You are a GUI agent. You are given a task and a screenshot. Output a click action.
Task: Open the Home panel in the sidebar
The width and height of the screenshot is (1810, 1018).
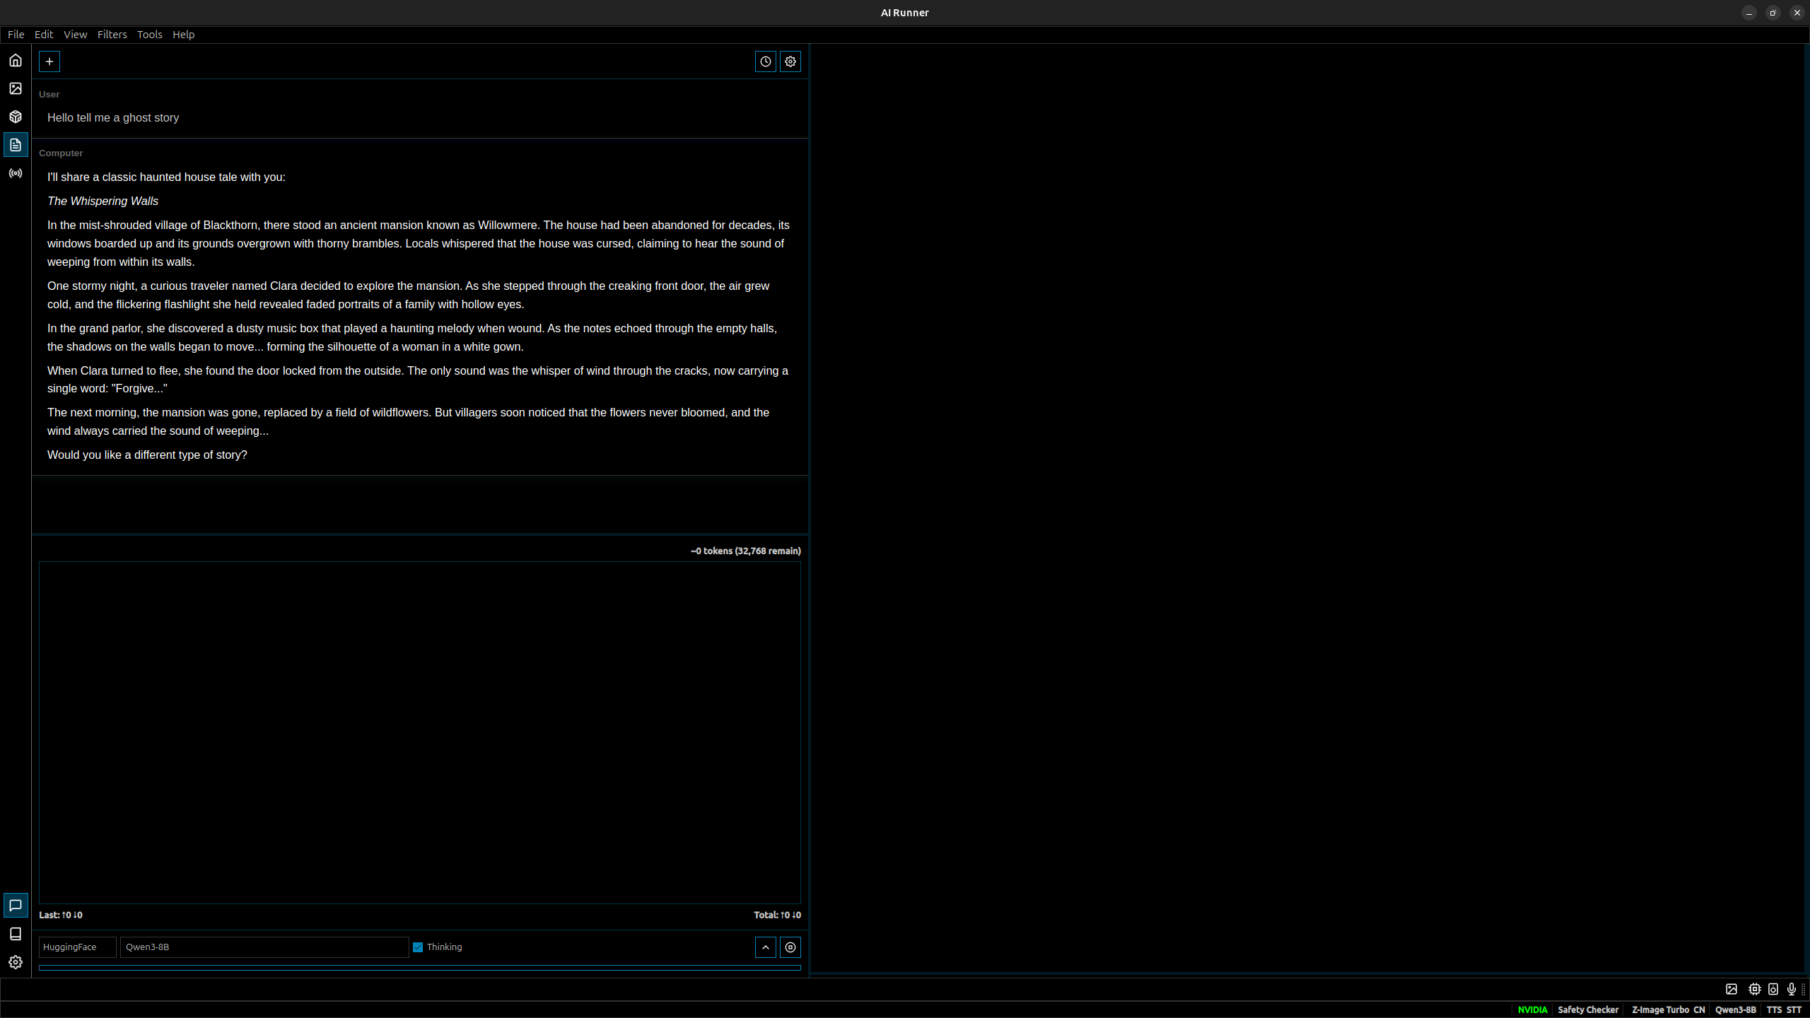(15, 60)
